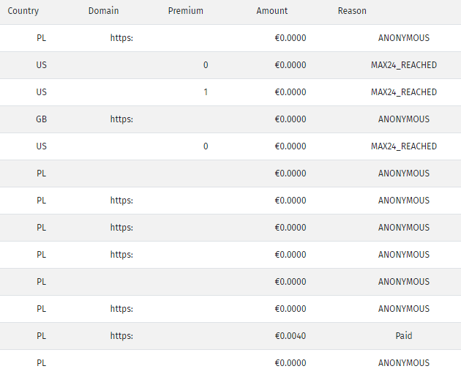Select the €0.0040 amount cell
Viewport: 461px width, 388px height.
[291, 335]
